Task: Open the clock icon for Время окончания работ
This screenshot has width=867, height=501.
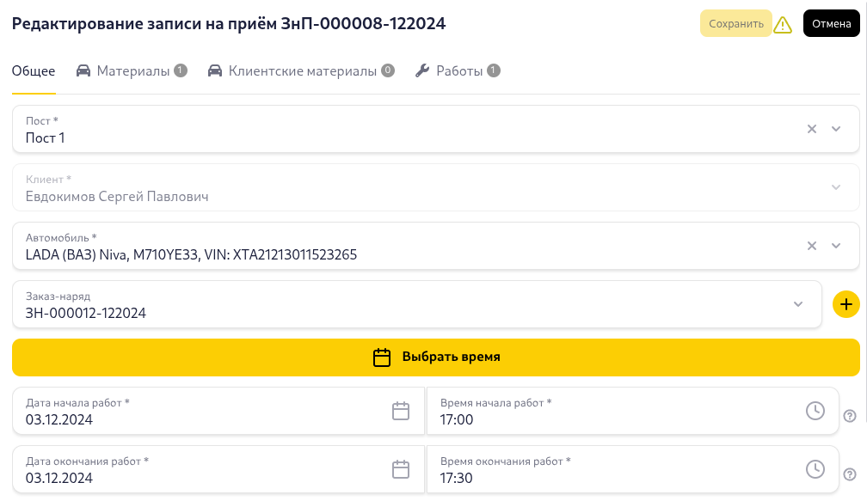Action: click(815, 469)
